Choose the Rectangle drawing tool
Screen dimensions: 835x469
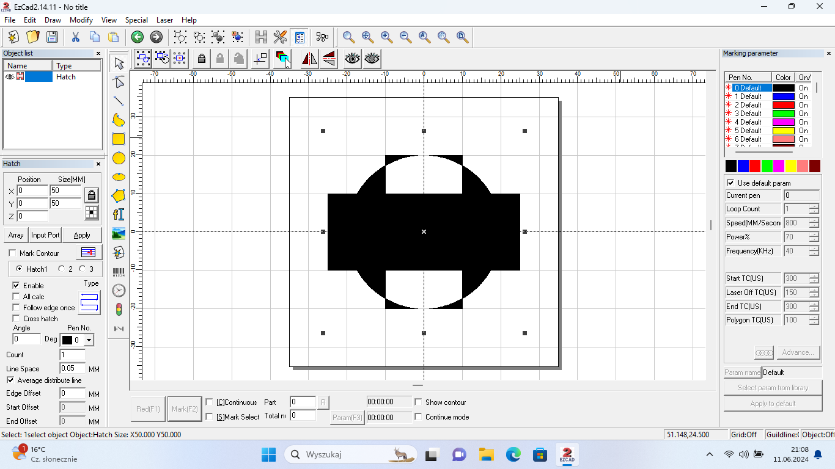click(119, 139)
